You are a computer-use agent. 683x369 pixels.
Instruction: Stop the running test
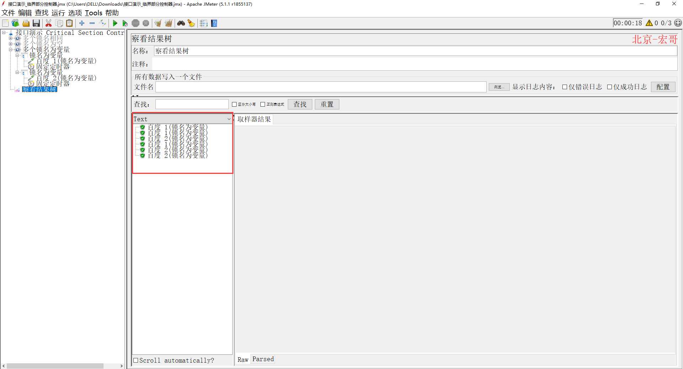[x=136, y=23]
